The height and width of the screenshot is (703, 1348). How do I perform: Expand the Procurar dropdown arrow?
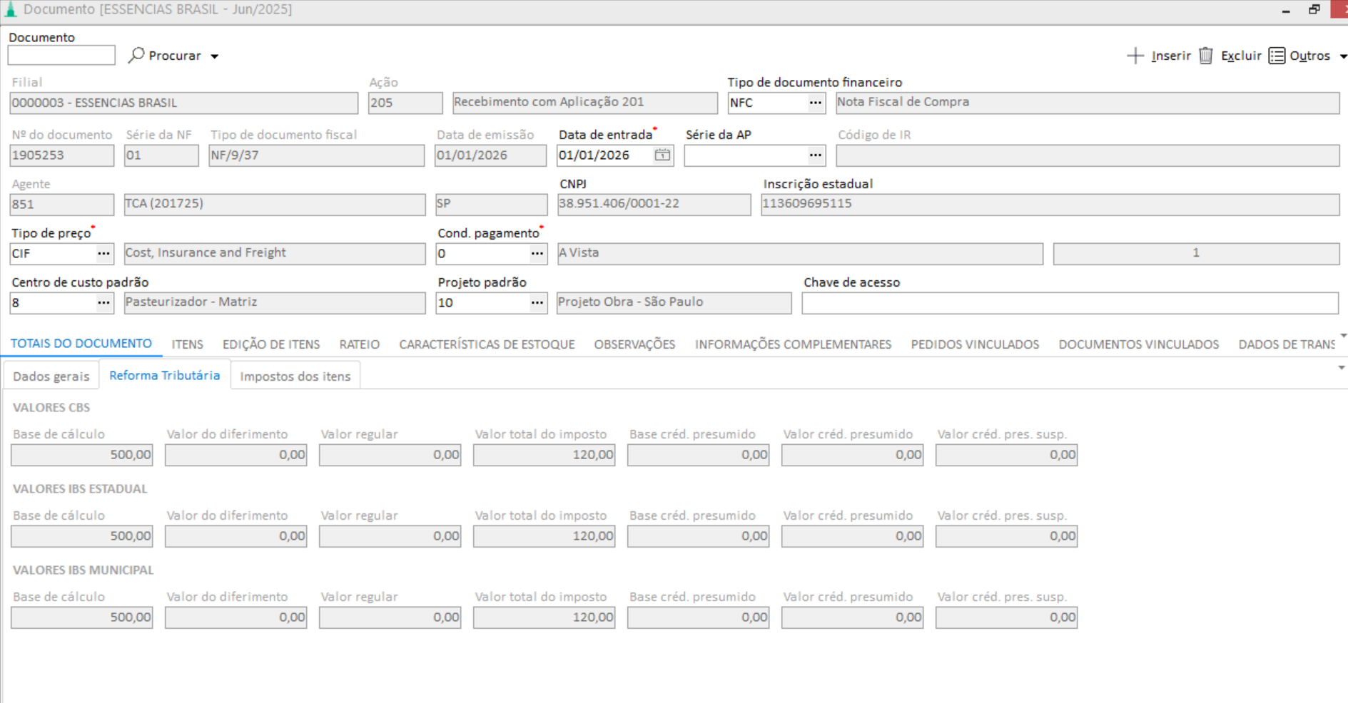[x=214, y=56]
